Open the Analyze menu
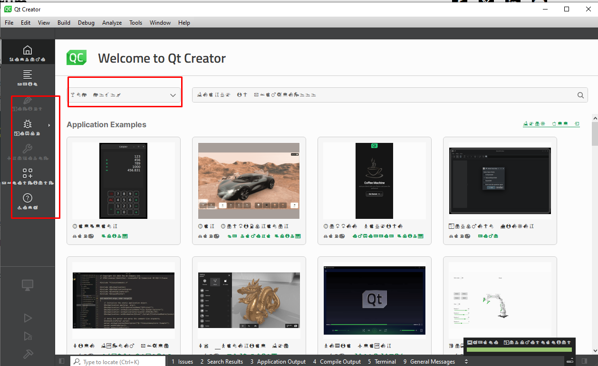Viewport: 598px width, 366px height. click(x=112, y=22)
